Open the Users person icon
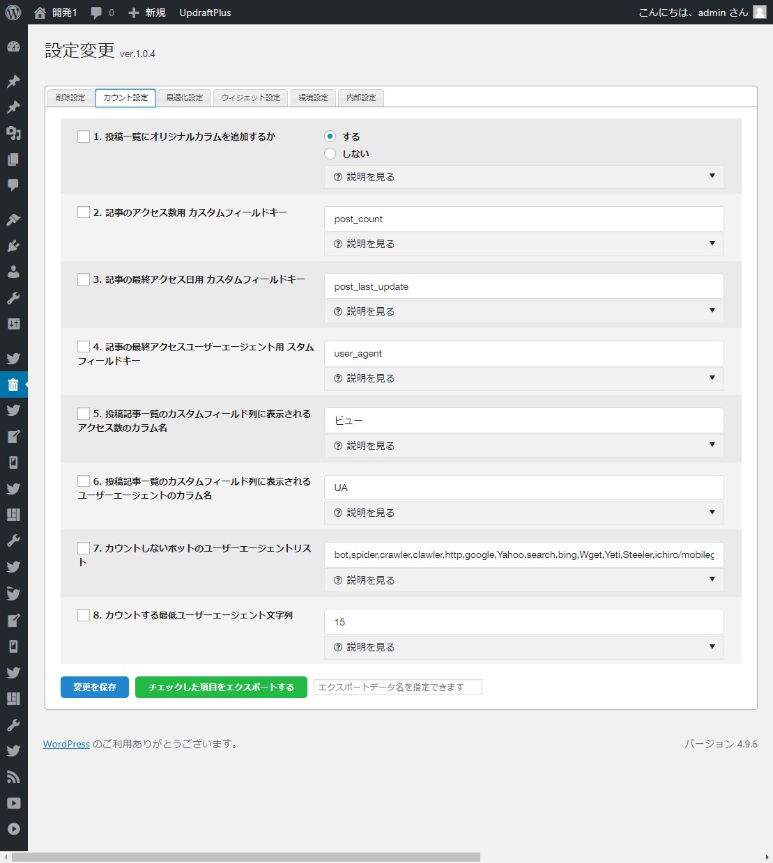This screenshot has width=773, height=863. point(13,272)
